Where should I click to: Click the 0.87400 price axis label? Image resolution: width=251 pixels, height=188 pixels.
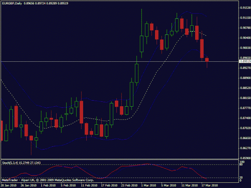click(x=245, y=118)
